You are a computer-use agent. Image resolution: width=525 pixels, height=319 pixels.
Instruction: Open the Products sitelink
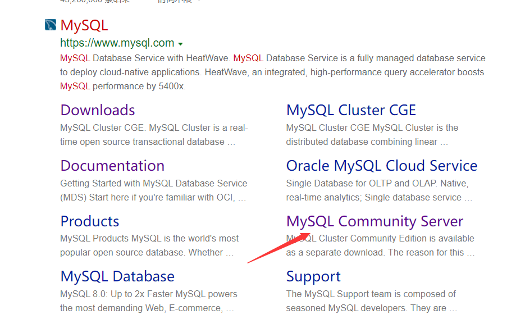[x=90, y=221]
